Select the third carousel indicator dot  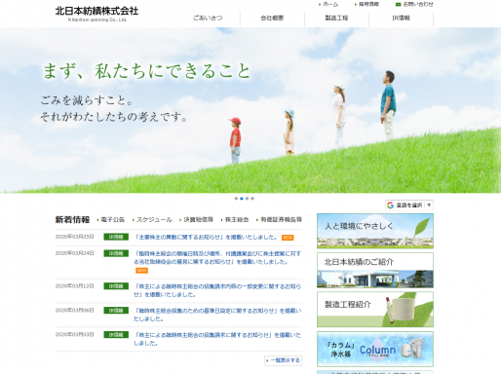(x=247, y=199)
